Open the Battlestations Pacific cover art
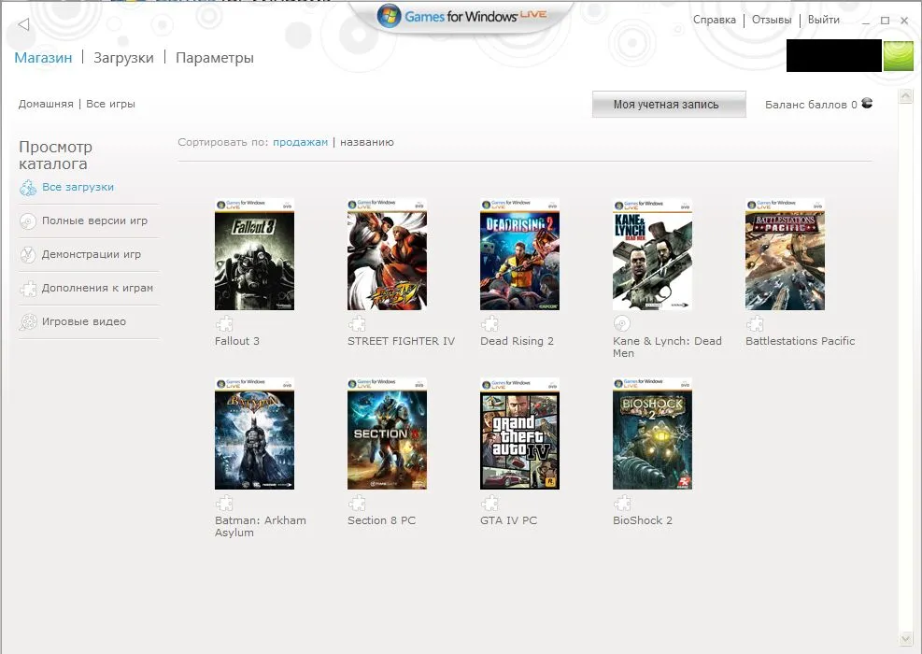 click(x=786, y=255)
